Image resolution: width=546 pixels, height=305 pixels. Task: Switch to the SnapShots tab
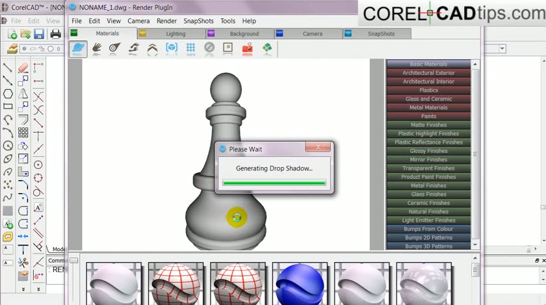pos(377,34)
